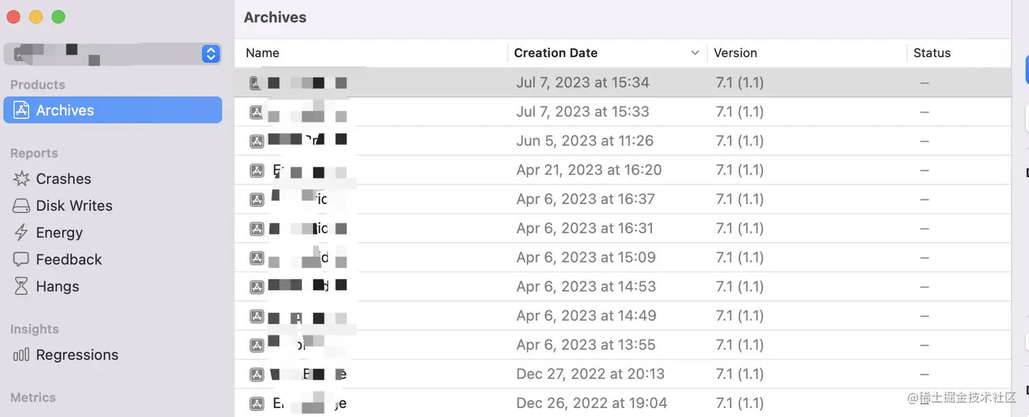
Task: Toggle sort order chevron on Creation Date
Action: point(695,53)
